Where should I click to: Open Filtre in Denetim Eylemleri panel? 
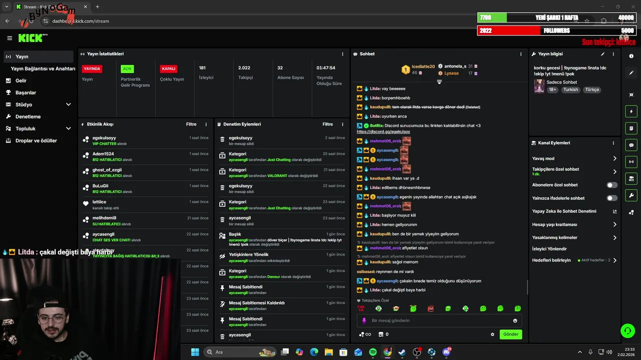(328, 124)
